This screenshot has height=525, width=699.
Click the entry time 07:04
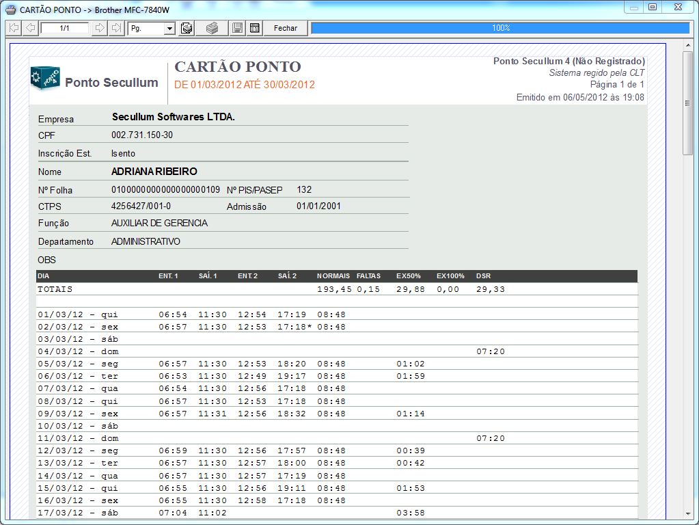coord(173,513)
